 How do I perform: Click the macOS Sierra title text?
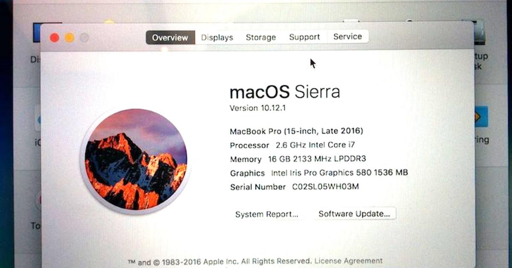pos(285,92)
